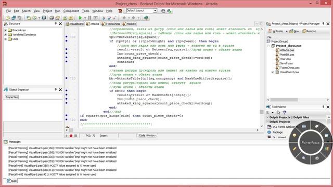The height and width of the screenshot is (187, 333).
Task: Click the macro record red dot
Action: coord(71,136)
